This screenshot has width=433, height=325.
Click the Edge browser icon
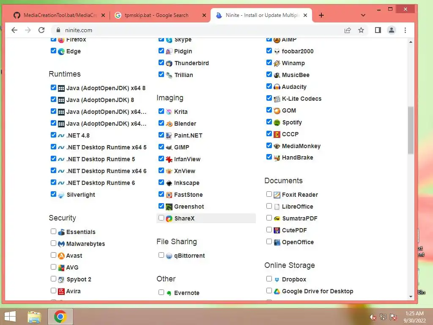(61, 51)
